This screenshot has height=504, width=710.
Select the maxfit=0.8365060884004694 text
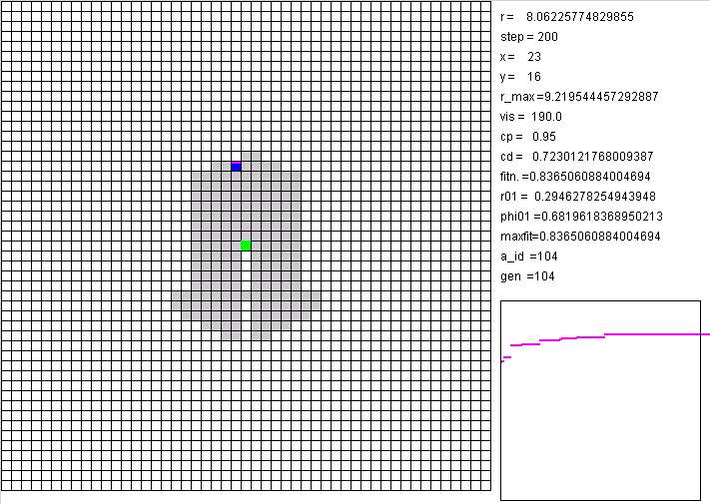[580, 237]
